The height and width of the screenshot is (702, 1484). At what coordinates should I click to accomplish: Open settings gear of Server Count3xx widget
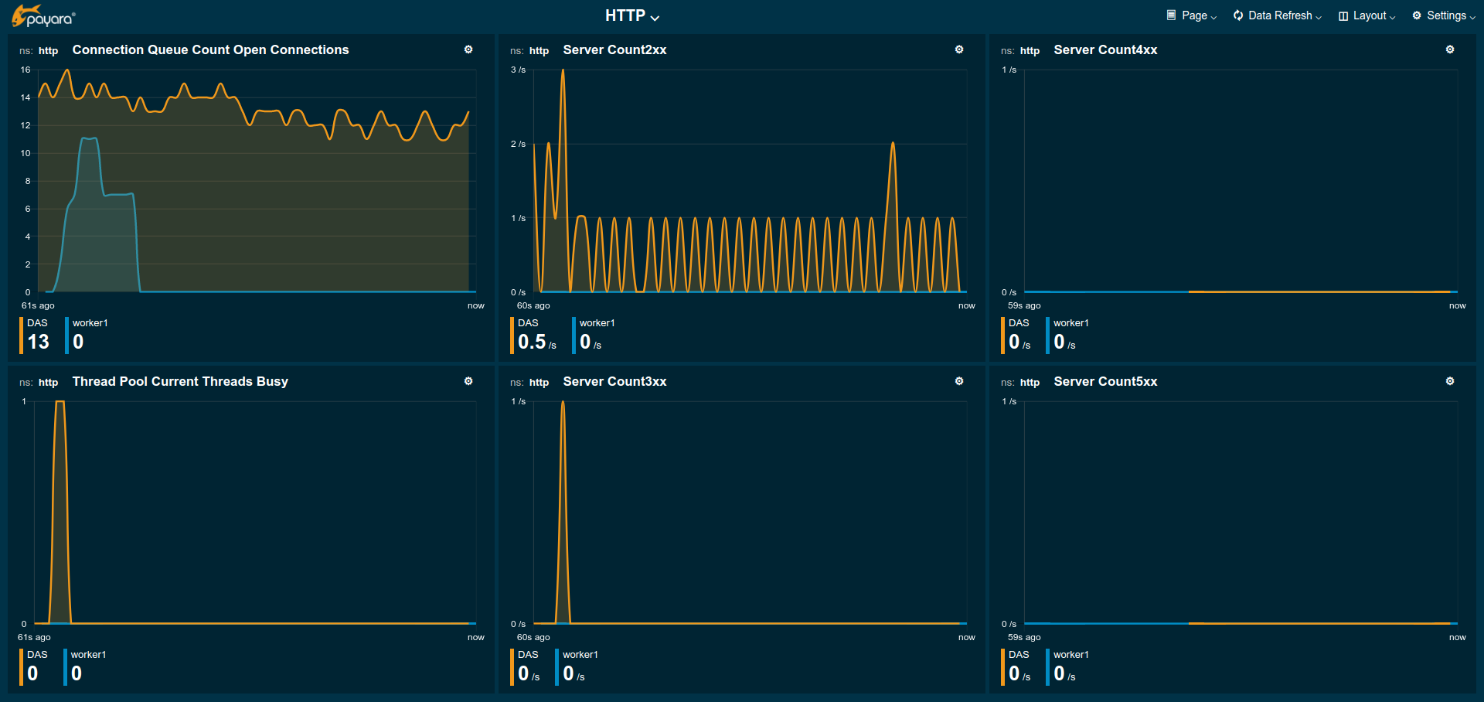pyautogui.click(x=959, y=381)
